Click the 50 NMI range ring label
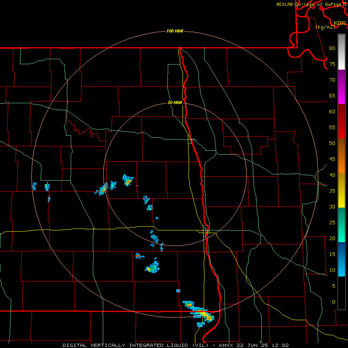348x348 pixels. pyautogui.click(x=175, y=102)
